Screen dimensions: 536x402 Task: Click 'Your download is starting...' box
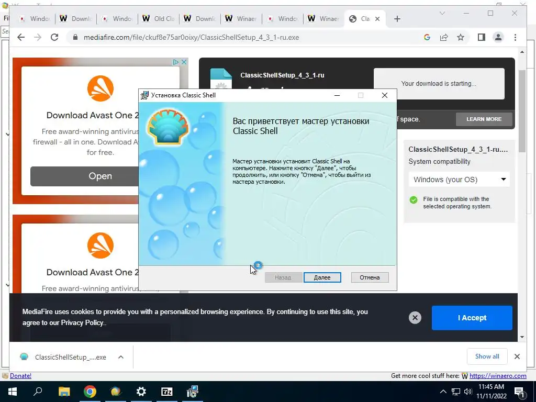tap(439, 84)
